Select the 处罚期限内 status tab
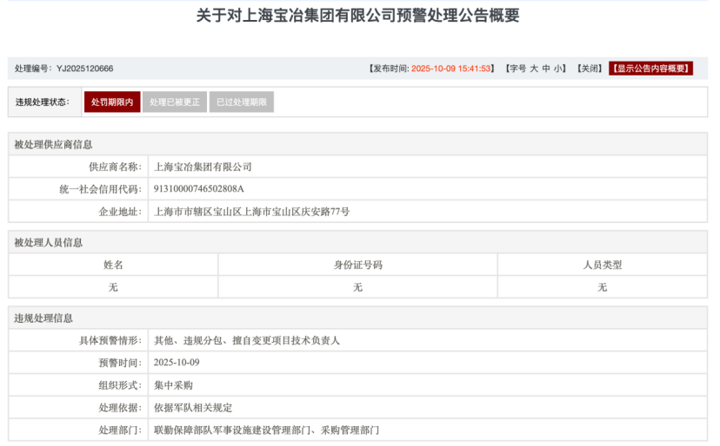The width and height of the screenshot is (720, 446). [112, 102]
